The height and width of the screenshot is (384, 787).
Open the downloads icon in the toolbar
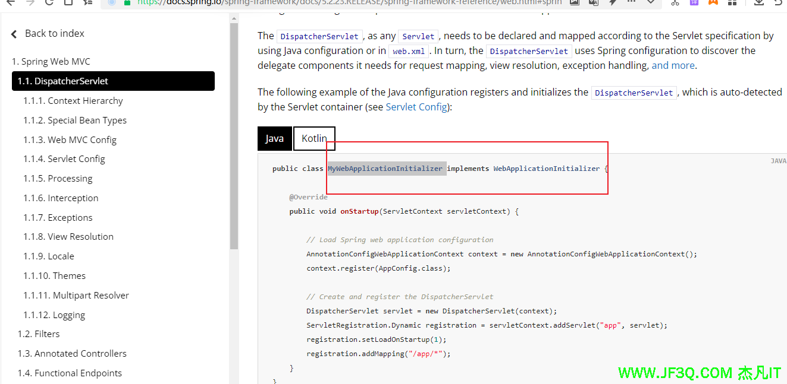(758, 2)
